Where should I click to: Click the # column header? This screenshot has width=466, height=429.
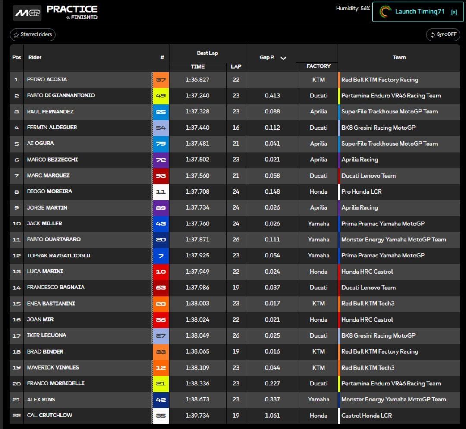pyautogui.click(x=162, y=58)
